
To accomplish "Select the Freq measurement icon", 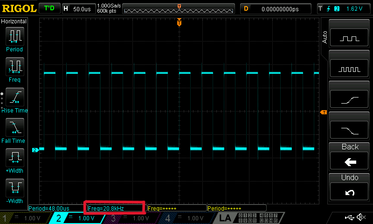I will point(14,68).
